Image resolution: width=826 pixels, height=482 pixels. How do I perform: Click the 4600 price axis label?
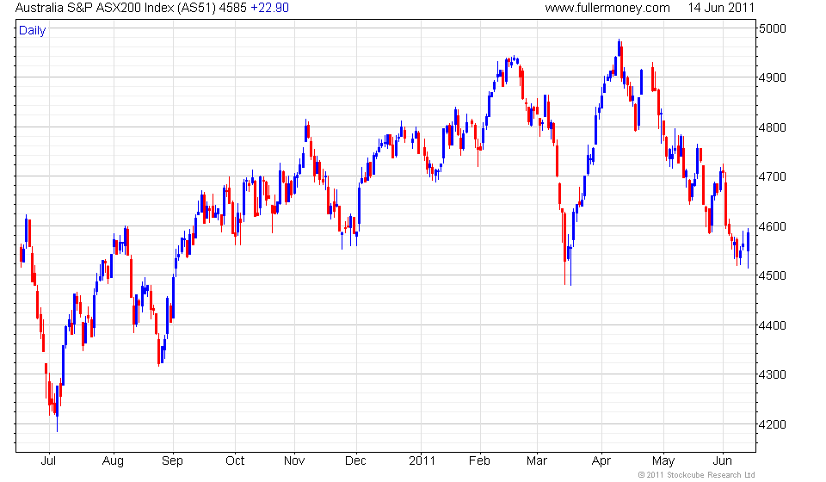tap(773, 226)
